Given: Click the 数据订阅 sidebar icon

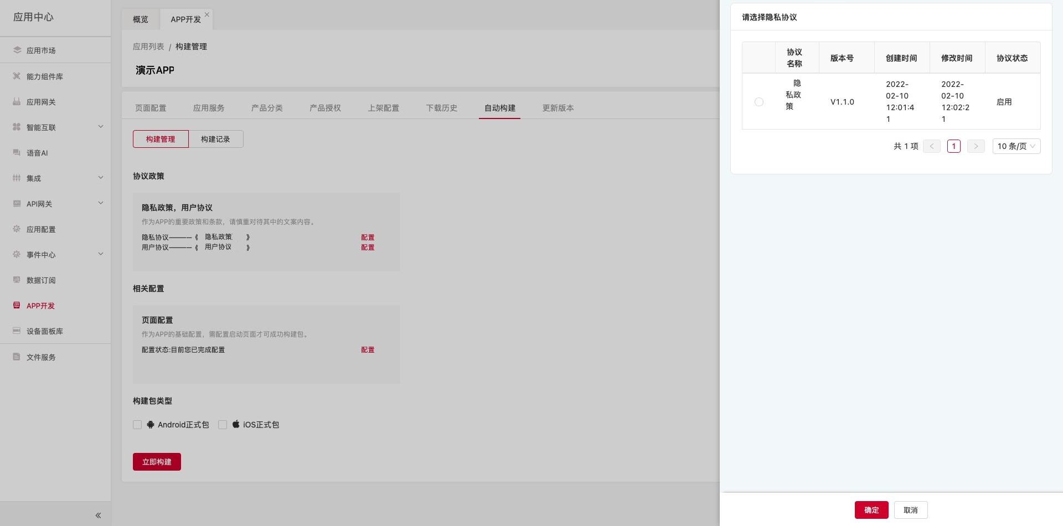Looking at the screenshot, I should point(17,280).
